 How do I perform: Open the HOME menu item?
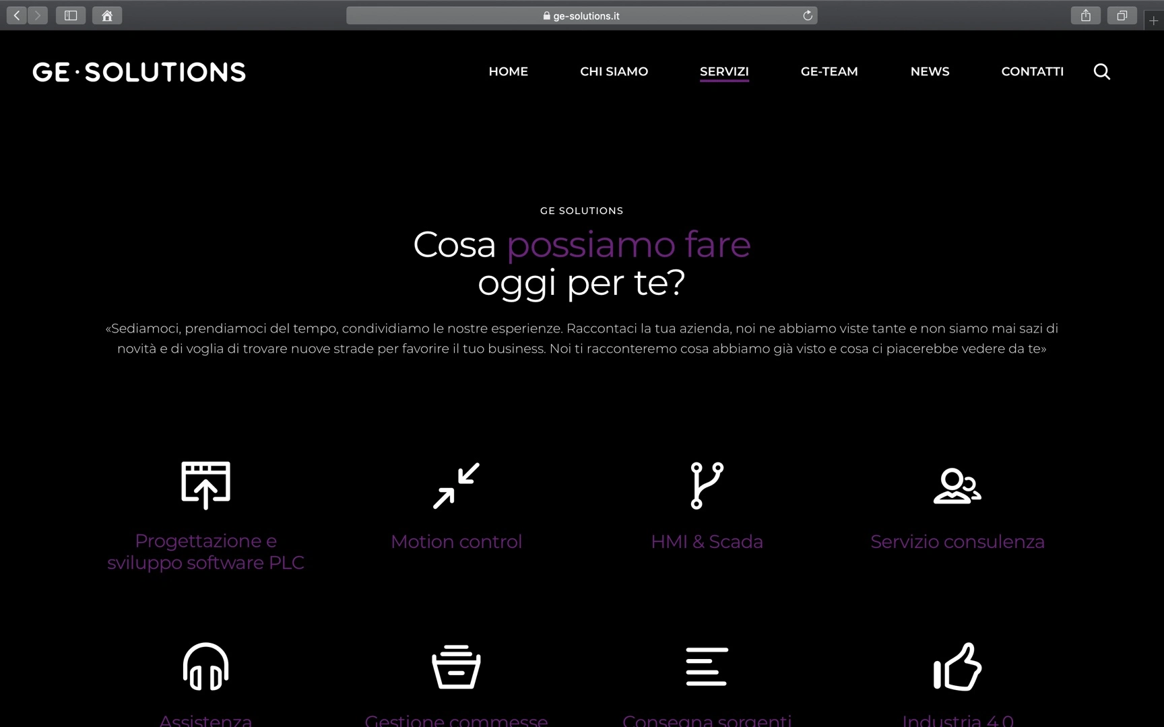[509, 71]
